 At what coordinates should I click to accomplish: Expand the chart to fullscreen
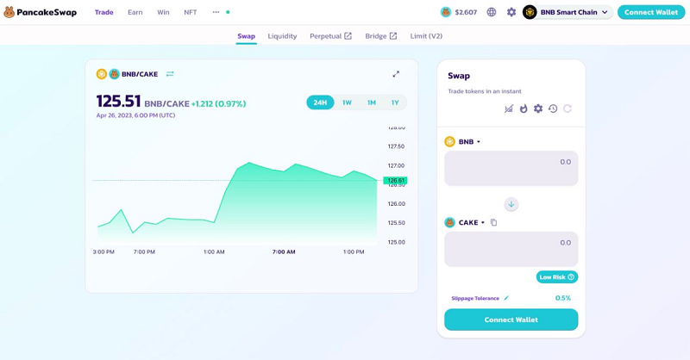coord(396,74)
